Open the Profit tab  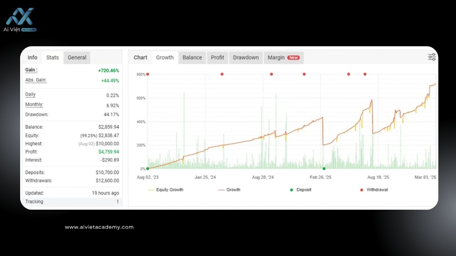(217, 57)
